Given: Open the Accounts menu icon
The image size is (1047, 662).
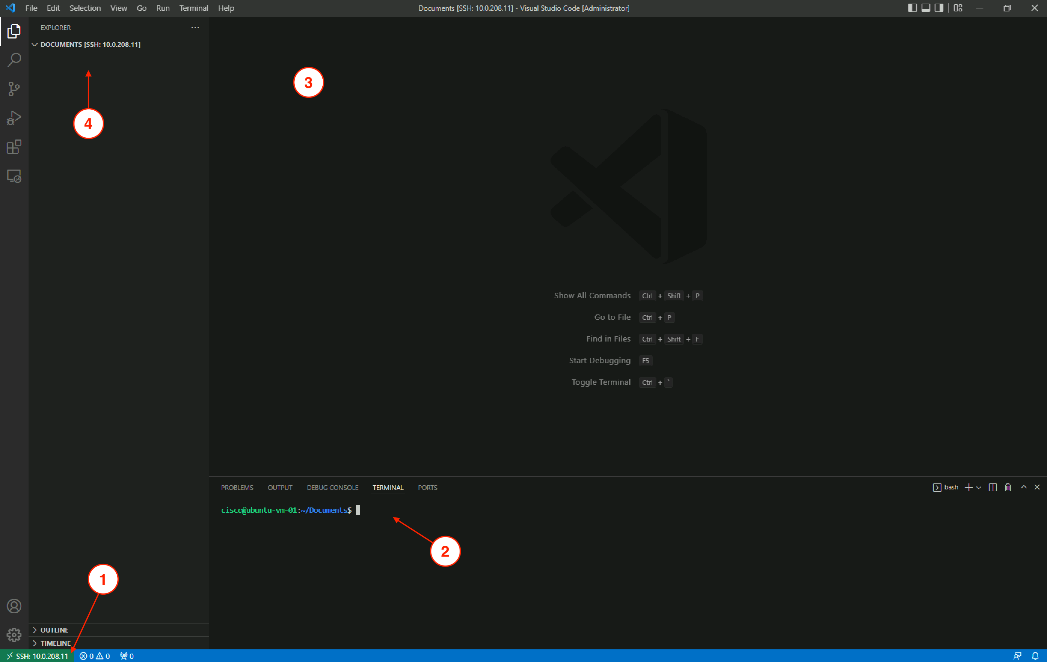Looking at the screenshot, I should [x=14, y=606].
